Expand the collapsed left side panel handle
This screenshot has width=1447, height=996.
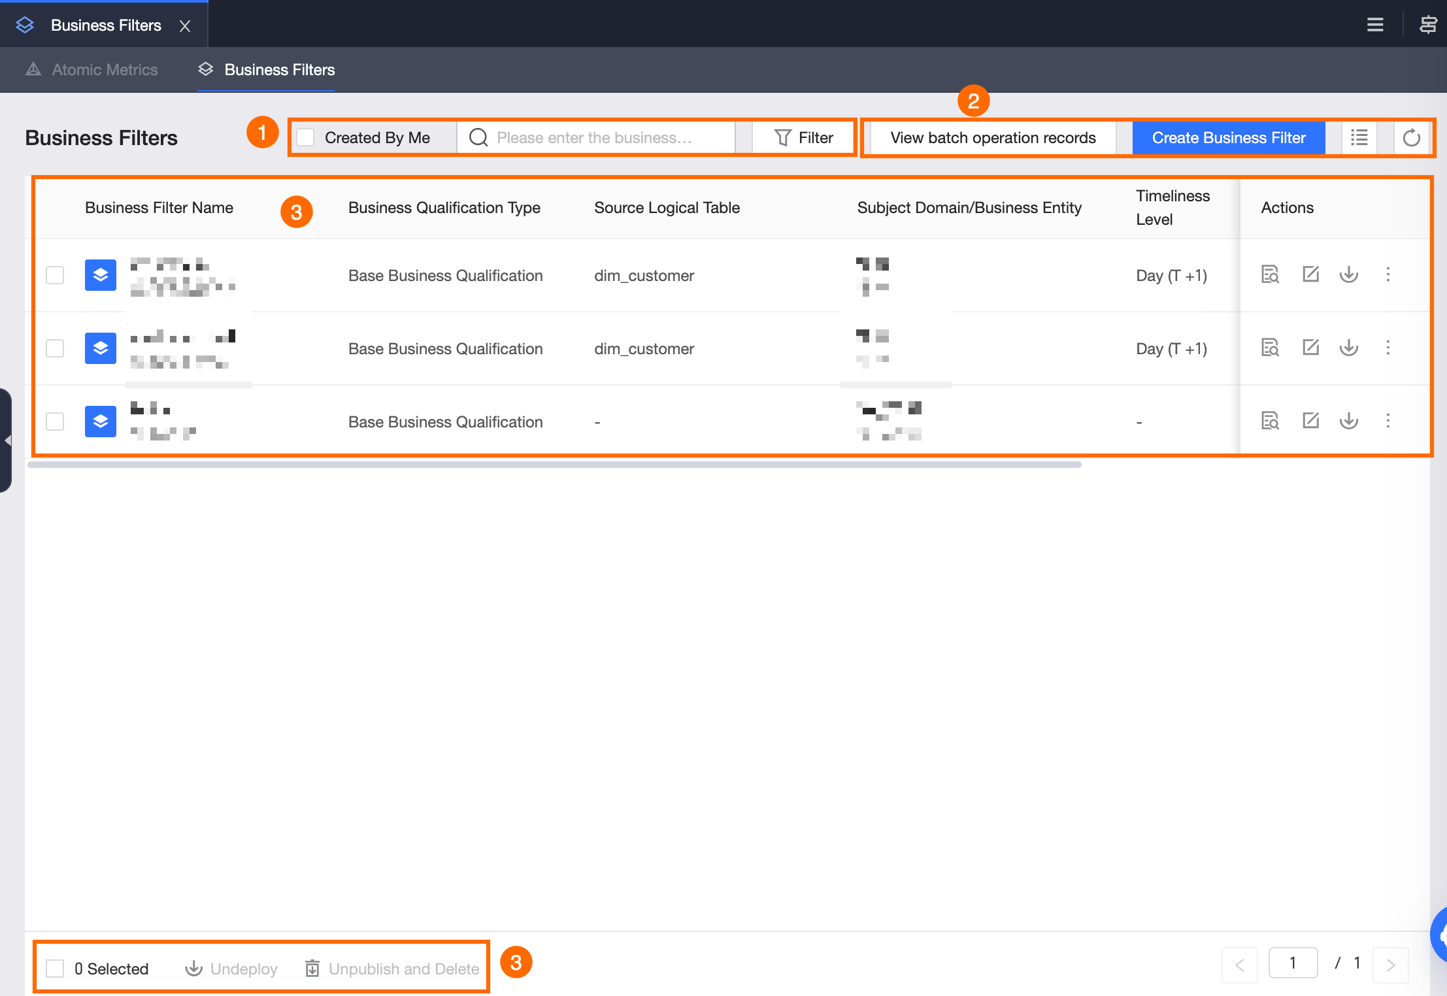coord(7,440)
